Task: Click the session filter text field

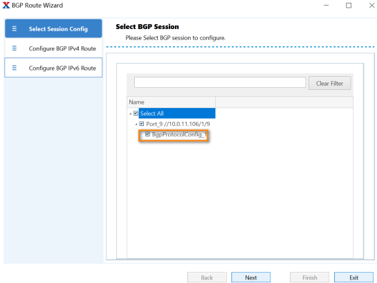Action: click(x=220, y=82)
